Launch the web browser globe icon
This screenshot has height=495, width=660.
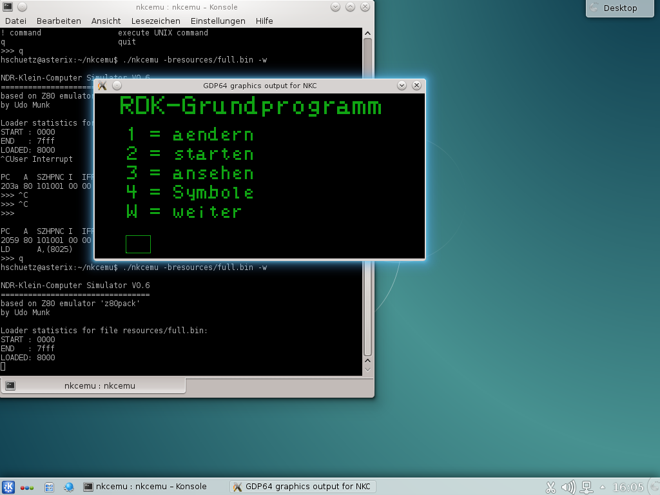[x=68, y=487]
